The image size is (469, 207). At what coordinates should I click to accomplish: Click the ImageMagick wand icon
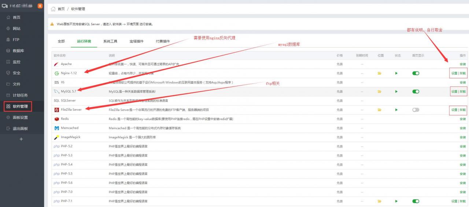point(56,137)
